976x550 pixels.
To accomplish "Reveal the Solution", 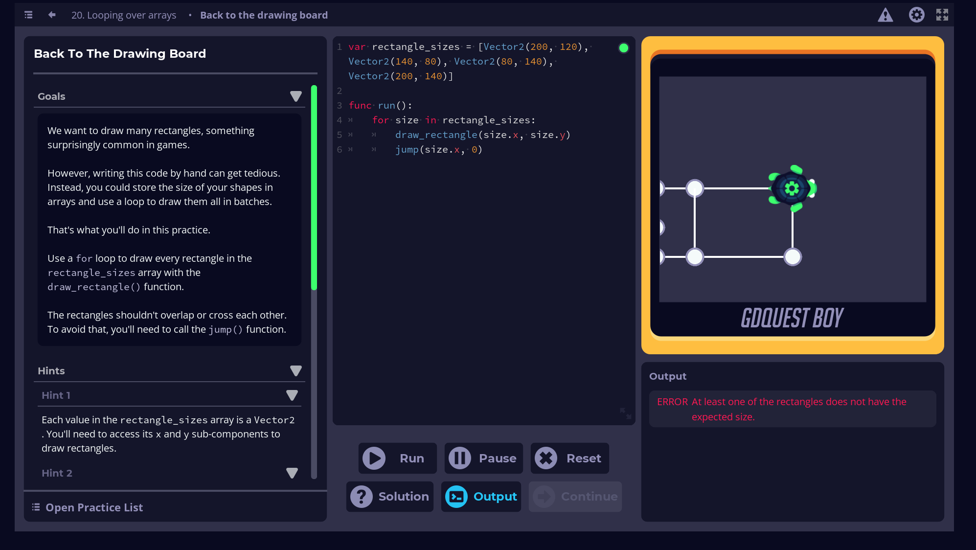I will click(x=390, y=496).
